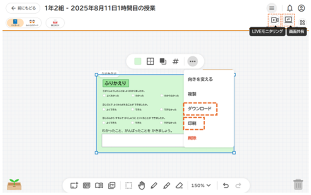Choose ダウンロード from the context menu
This screenshot has height=195, width=311.
click(x=200, y=109)
